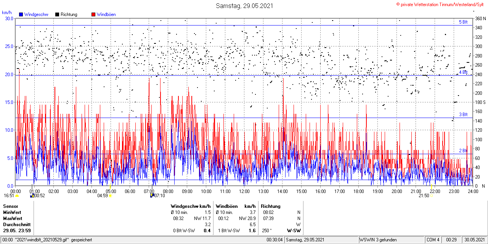Image resolution: width=488 pixels, height=244 pixels.
Task: Click the 'Sensor' row header
Action: click(10, 206)
